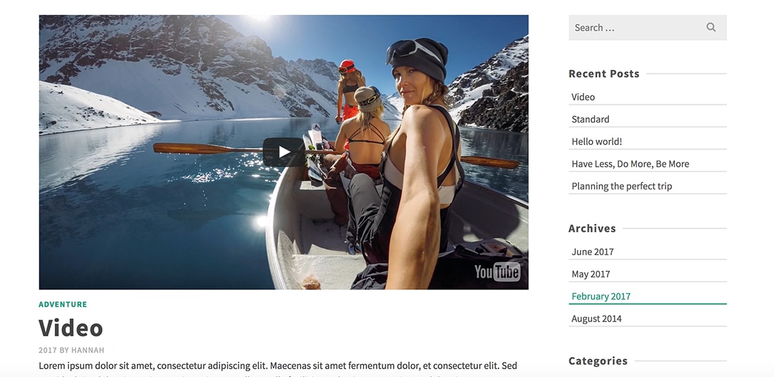Screen dimensions: 774x377
Task: Click the search magnifier icon
Action: [x=711, y=28]
